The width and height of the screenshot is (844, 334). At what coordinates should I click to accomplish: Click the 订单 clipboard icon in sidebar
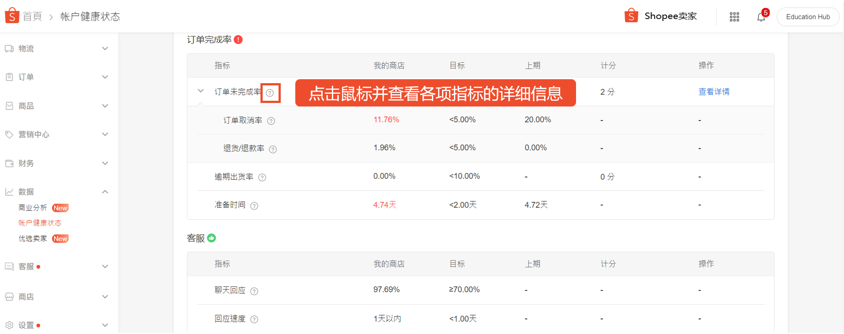pyautogui.click(x=9, y=77)
